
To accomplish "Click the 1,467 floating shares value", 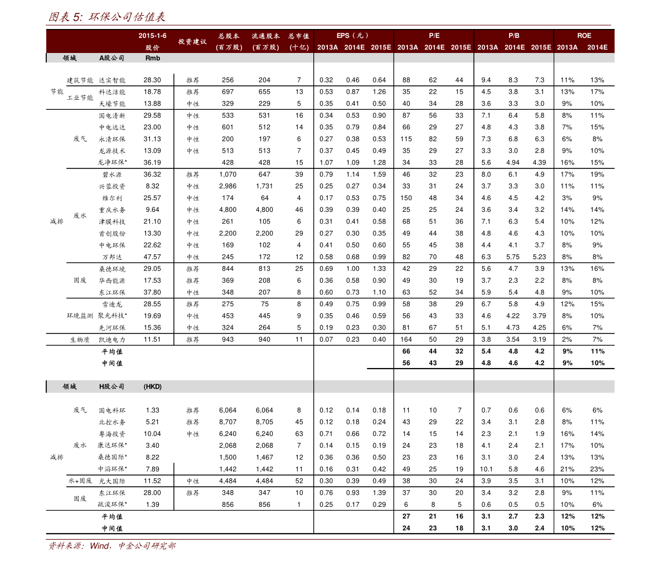I will 264,457.
